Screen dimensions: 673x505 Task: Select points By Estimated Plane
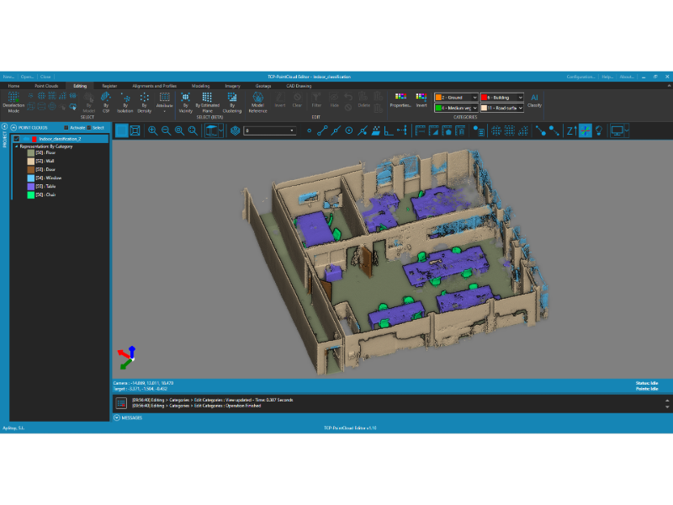coord(207,102)
